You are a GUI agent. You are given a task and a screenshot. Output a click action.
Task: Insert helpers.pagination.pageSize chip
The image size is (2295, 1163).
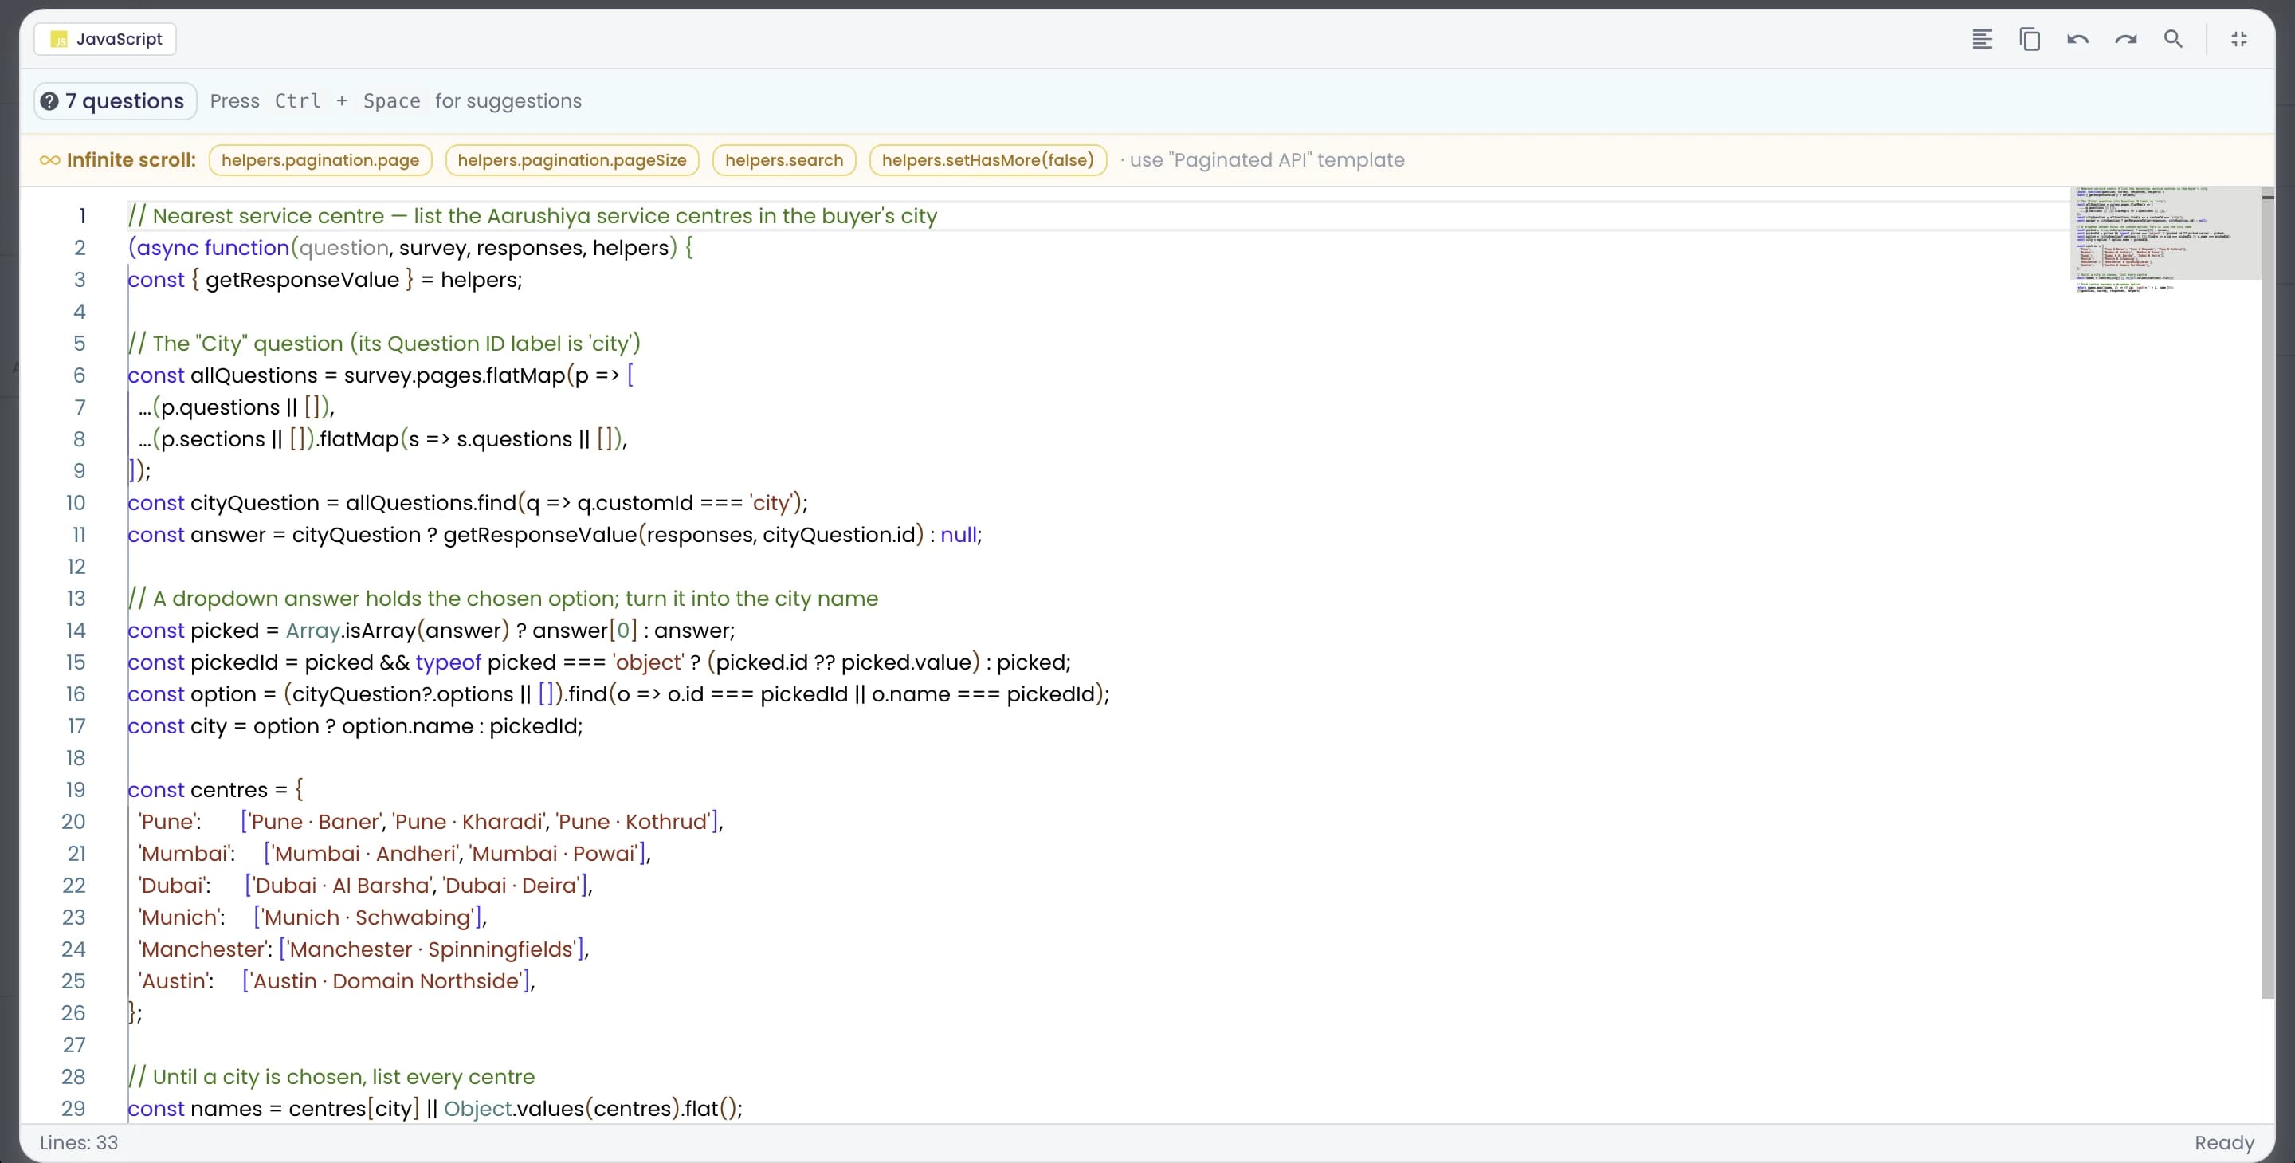click(x=572, y=160)
